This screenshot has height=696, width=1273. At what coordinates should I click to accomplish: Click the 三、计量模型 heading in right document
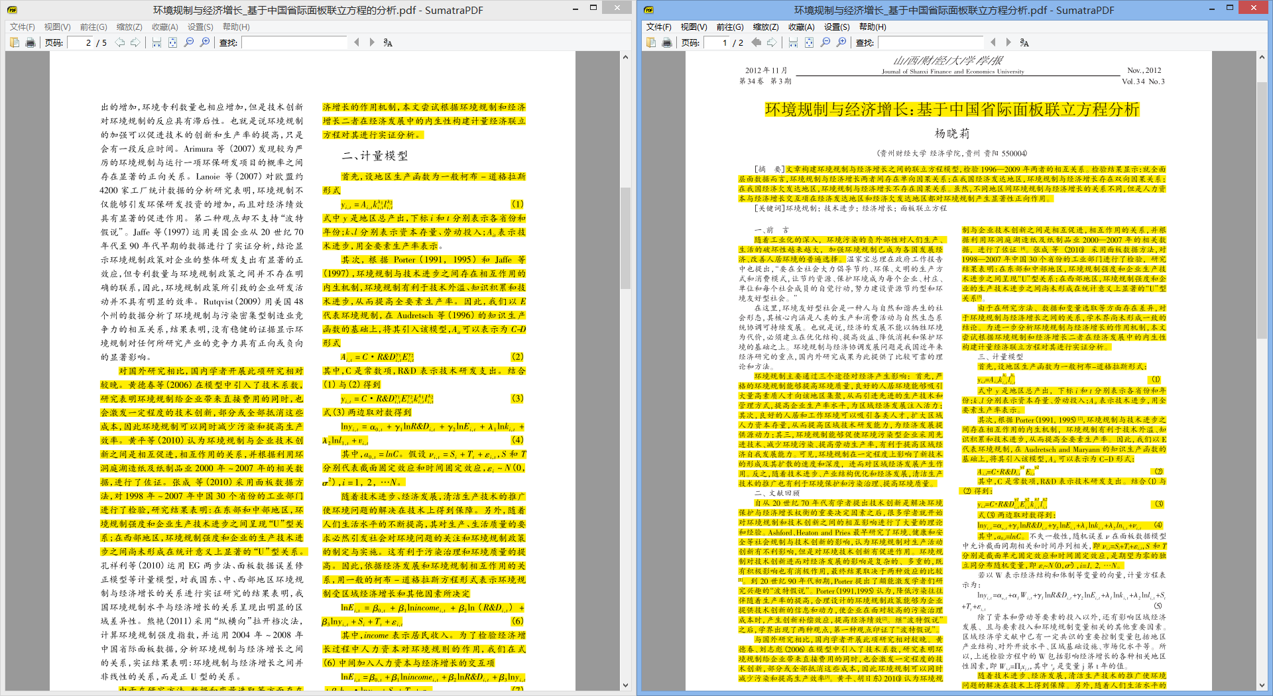[x=1000, y=357]
